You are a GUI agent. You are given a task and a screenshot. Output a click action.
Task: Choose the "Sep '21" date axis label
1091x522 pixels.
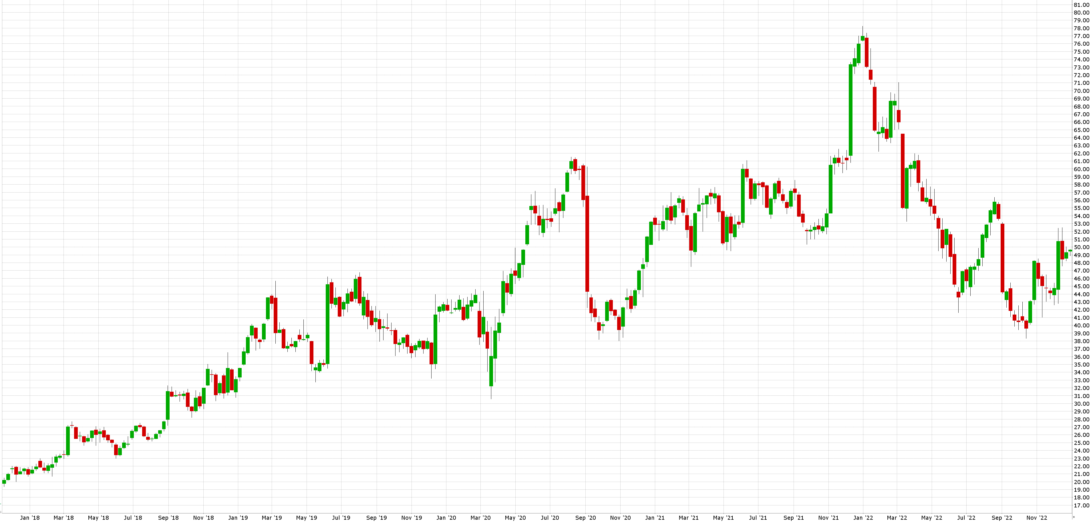794,518
